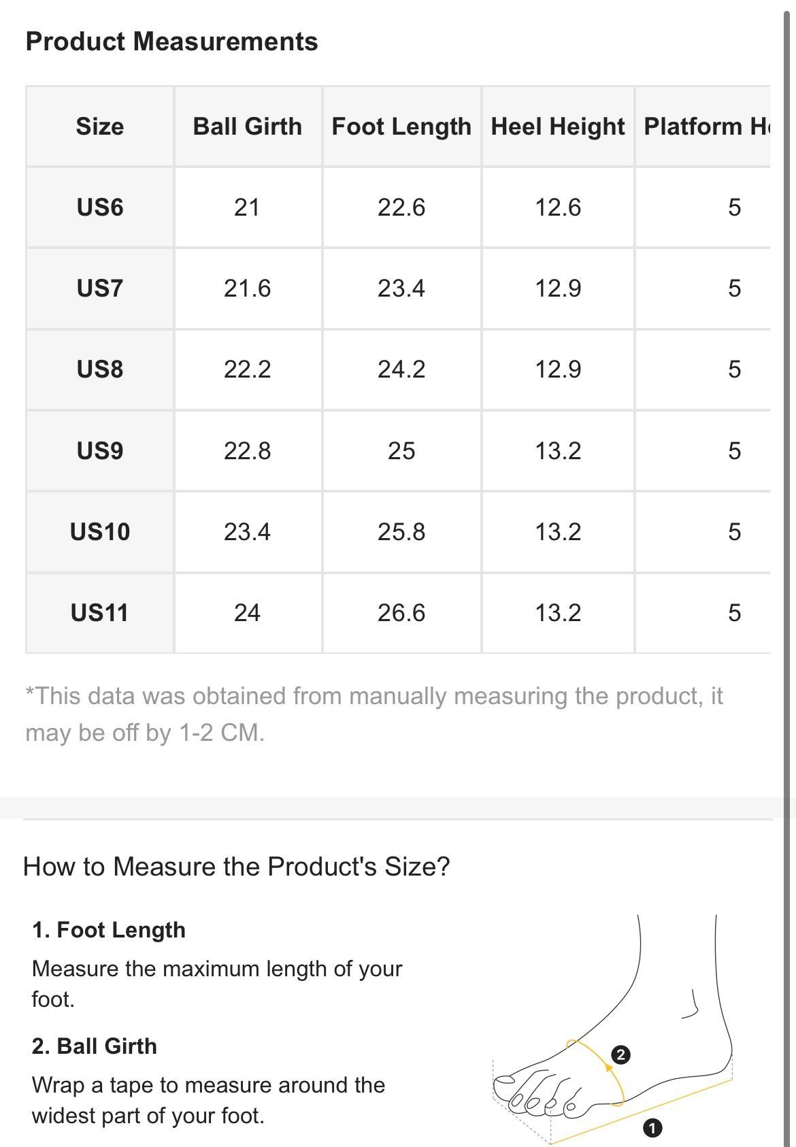Select the Size column header

coord(100,127)
